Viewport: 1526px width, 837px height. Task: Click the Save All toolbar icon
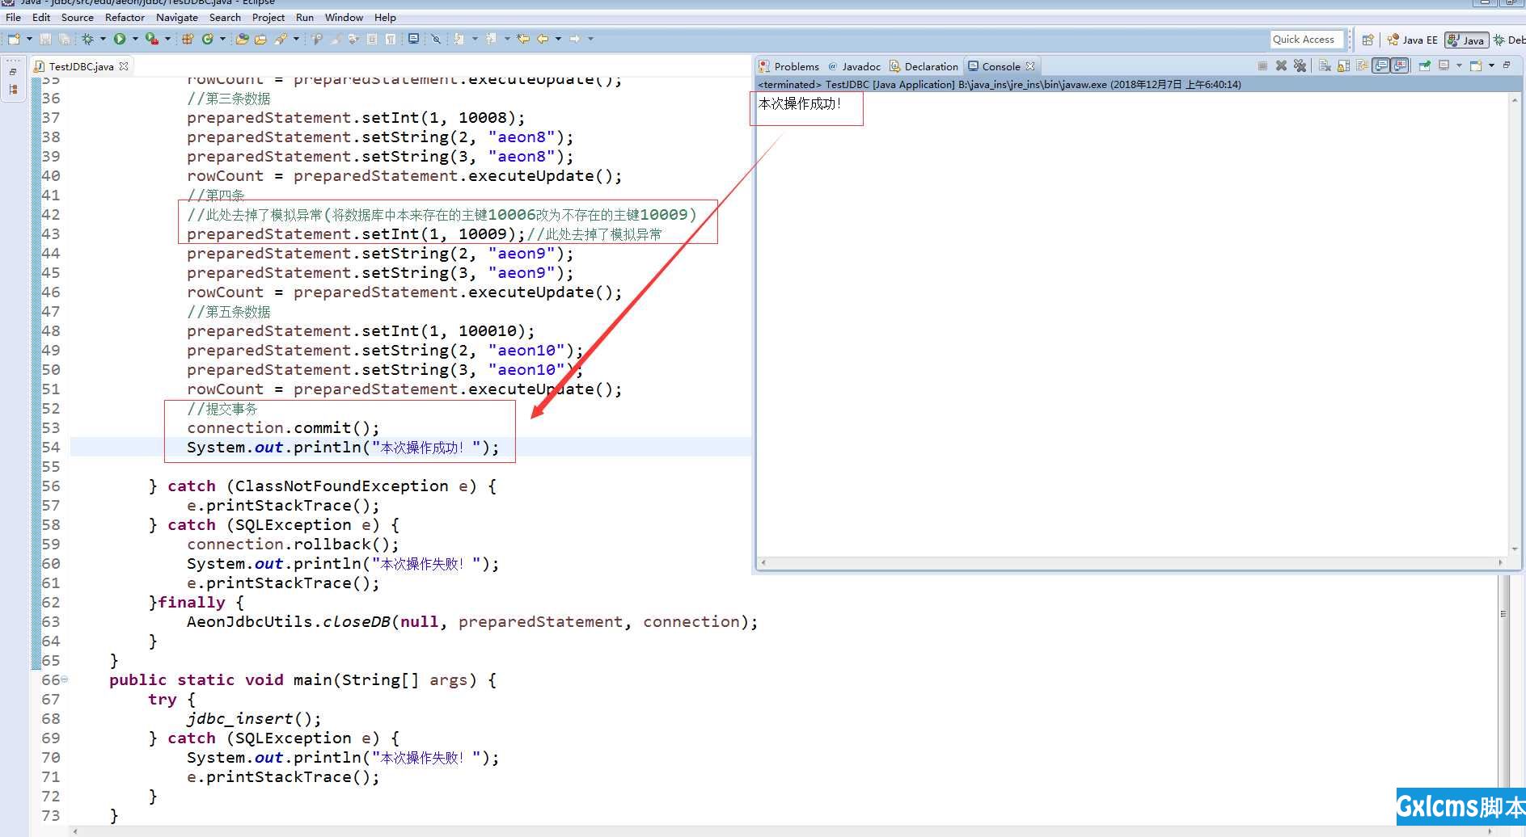click(x=64, y=39)
